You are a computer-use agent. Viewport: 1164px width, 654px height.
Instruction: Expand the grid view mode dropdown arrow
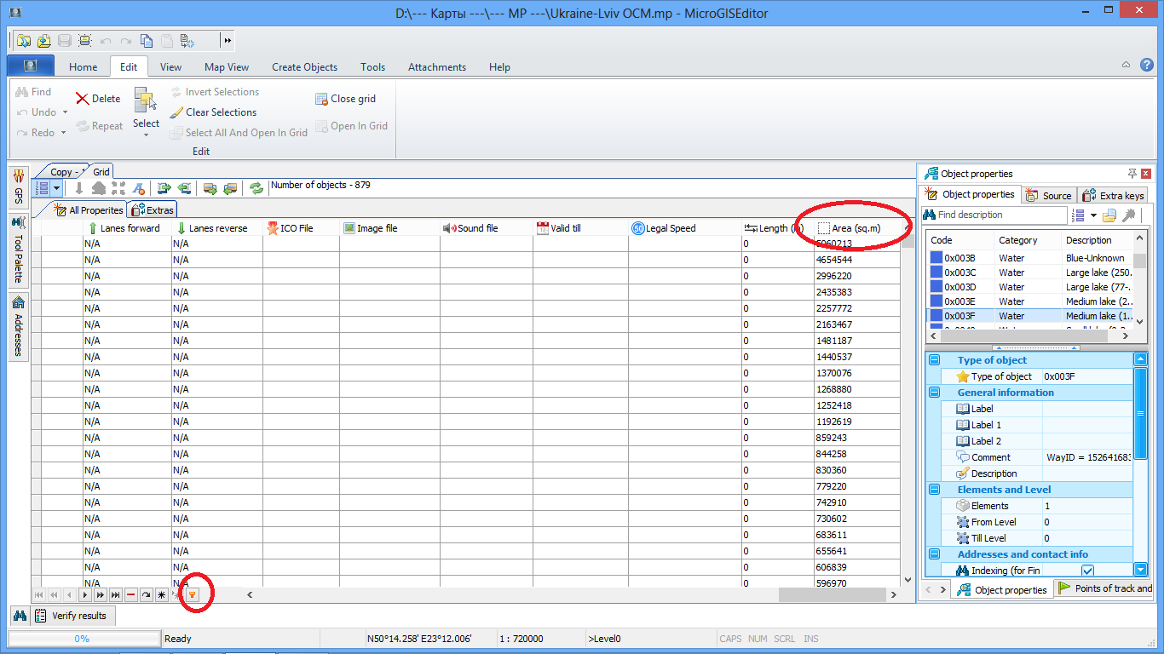56,188
